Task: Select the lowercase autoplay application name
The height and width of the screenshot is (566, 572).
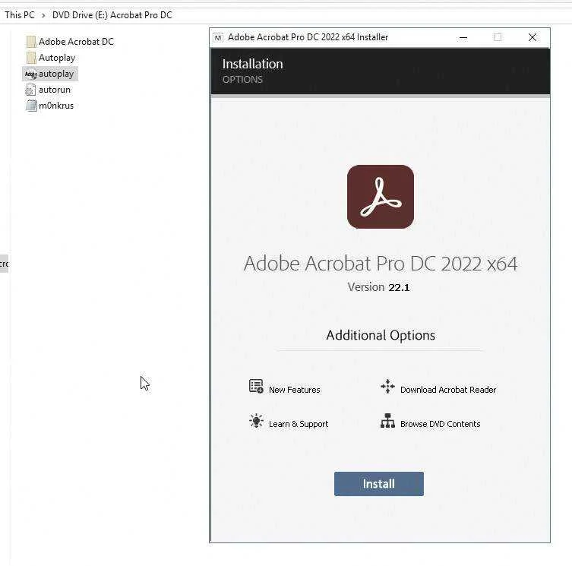Action: coord(56,74)
